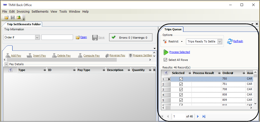Toggle Select All Rows checkbox
Viewport: 260px width, 122px height.
click(165, 60)
